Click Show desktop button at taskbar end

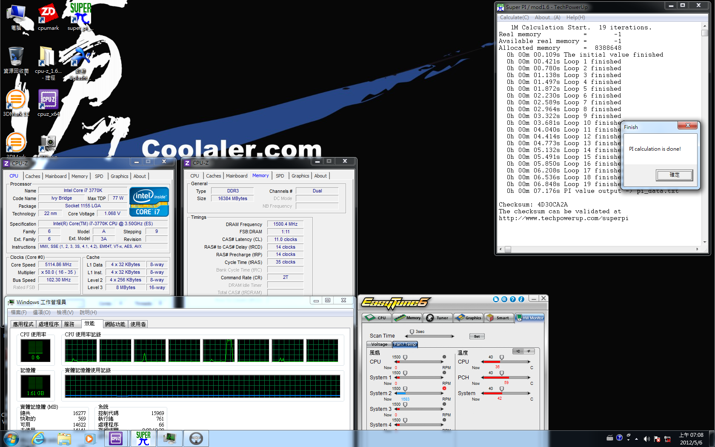(x=712, y=439)
